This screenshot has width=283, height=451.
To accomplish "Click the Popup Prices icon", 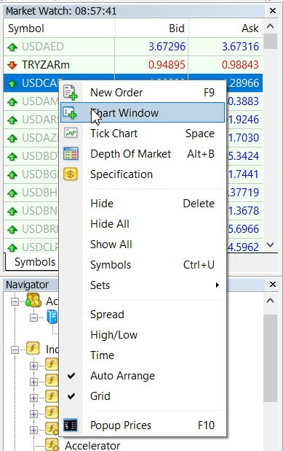I will coord(71,425).
